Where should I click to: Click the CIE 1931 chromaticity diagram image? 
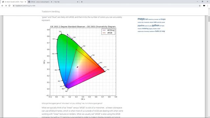pyautogui.click(x=80, y=63)
